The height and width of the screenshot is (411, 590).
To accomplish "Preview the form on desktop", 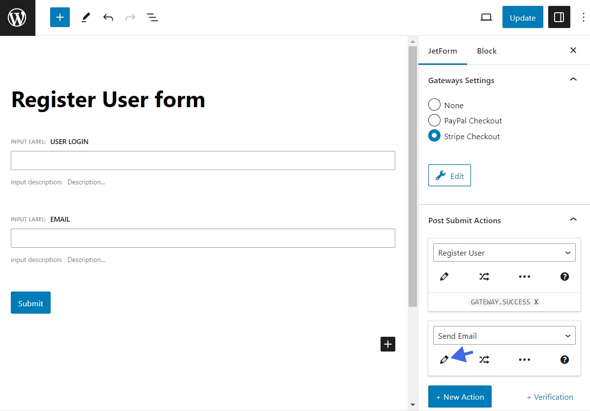I will coord(486,17).
